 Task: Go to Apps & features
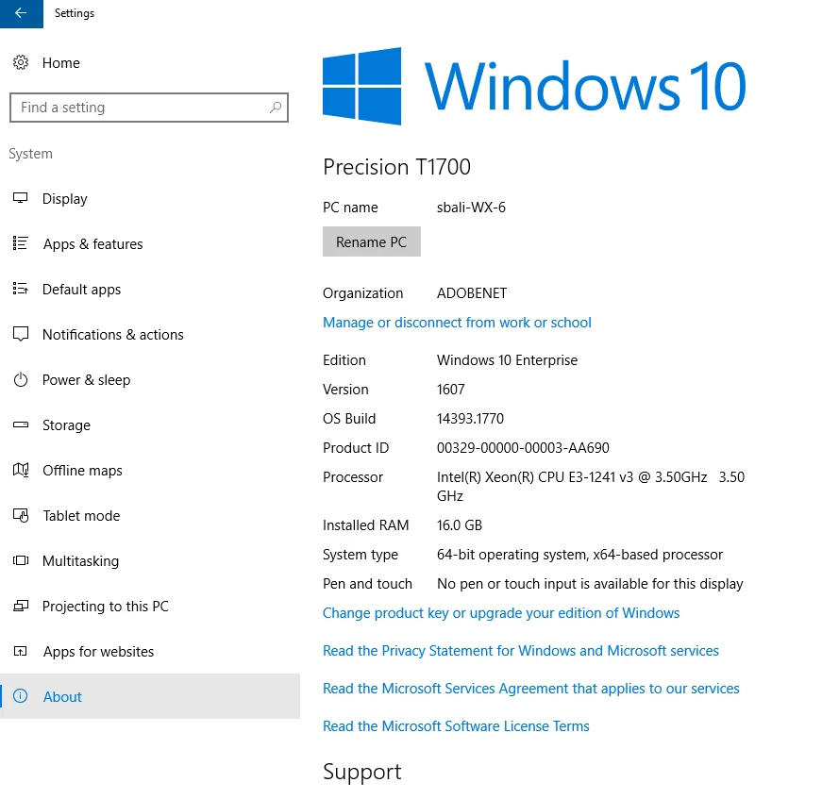[150, 243]
